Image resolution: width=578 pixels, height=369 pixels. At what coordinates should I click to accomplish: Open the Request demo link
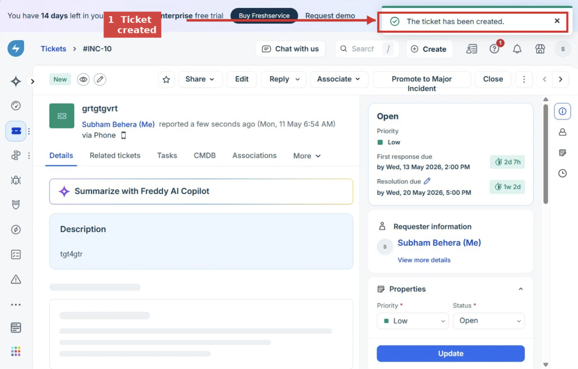pos(330,16)
